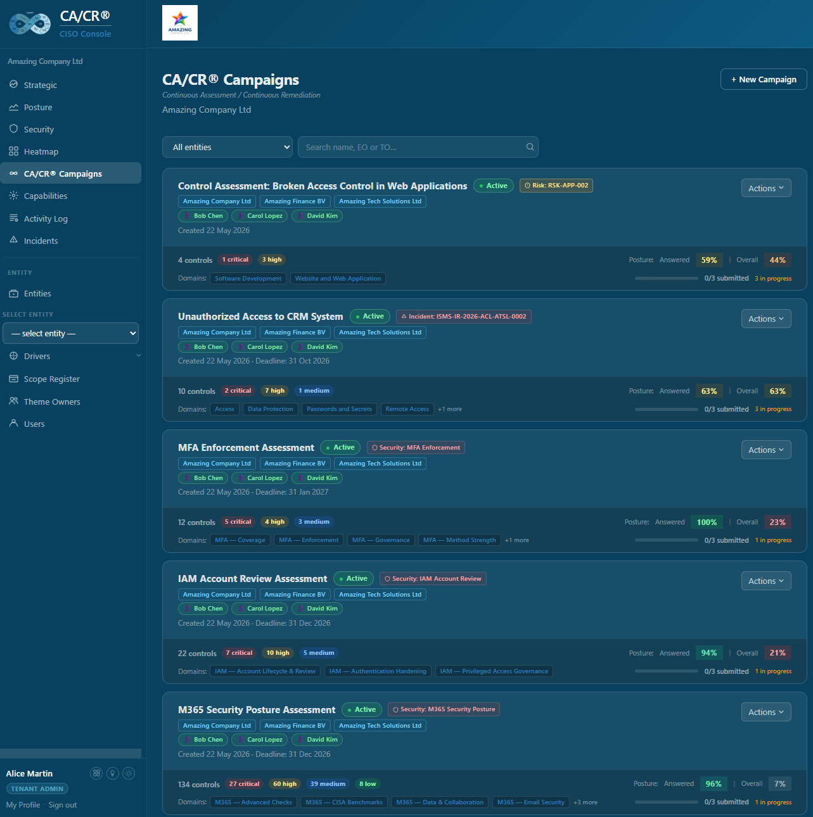Open Theme Owners in the sidebar
Screen dimensions: 813x817
coord(70,402)
